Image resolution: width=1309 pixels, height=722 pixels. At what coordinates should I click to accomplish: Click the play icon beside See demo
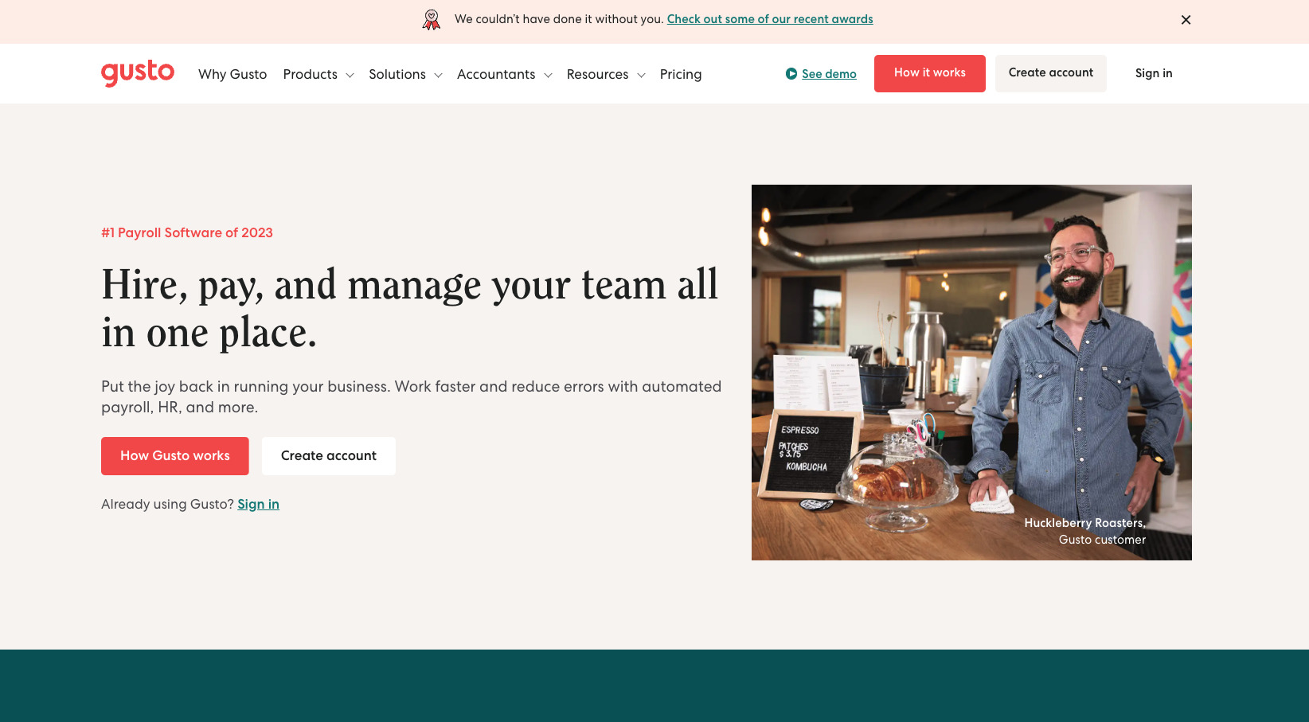click(x=791, y=74)
